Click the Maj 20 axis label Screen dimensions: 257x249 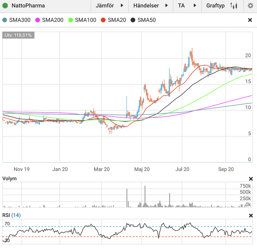[x=142, y=169]
